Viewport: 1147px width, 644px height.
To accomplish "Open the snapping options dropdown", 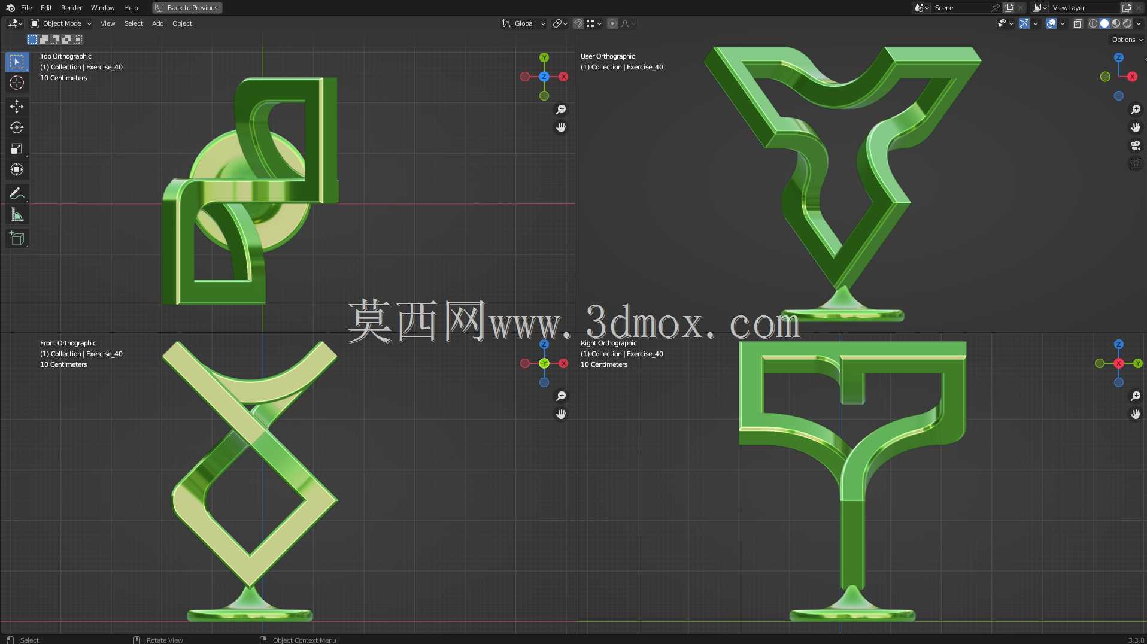I will tap(594, 23).
